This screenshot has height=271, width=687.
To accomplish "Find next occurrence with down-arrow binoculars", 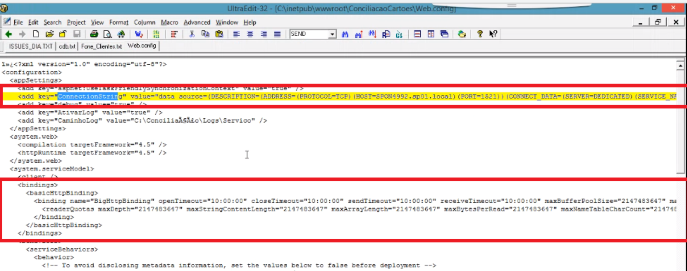I will pos(372,34).
